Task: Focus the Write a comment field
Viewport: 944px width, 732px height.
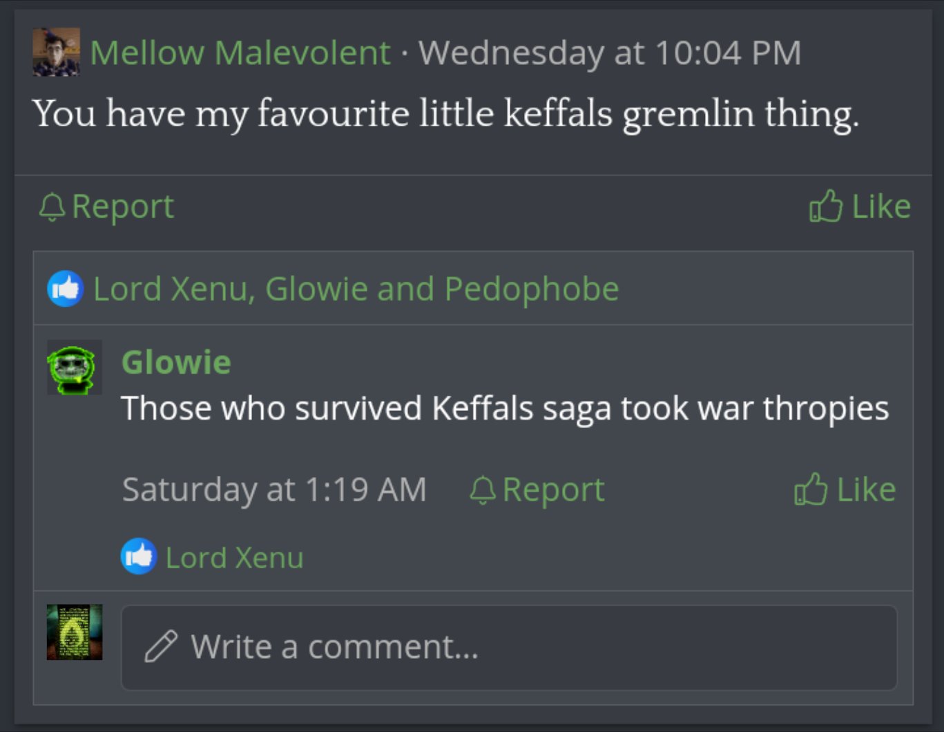Action: tap(509, 648)
